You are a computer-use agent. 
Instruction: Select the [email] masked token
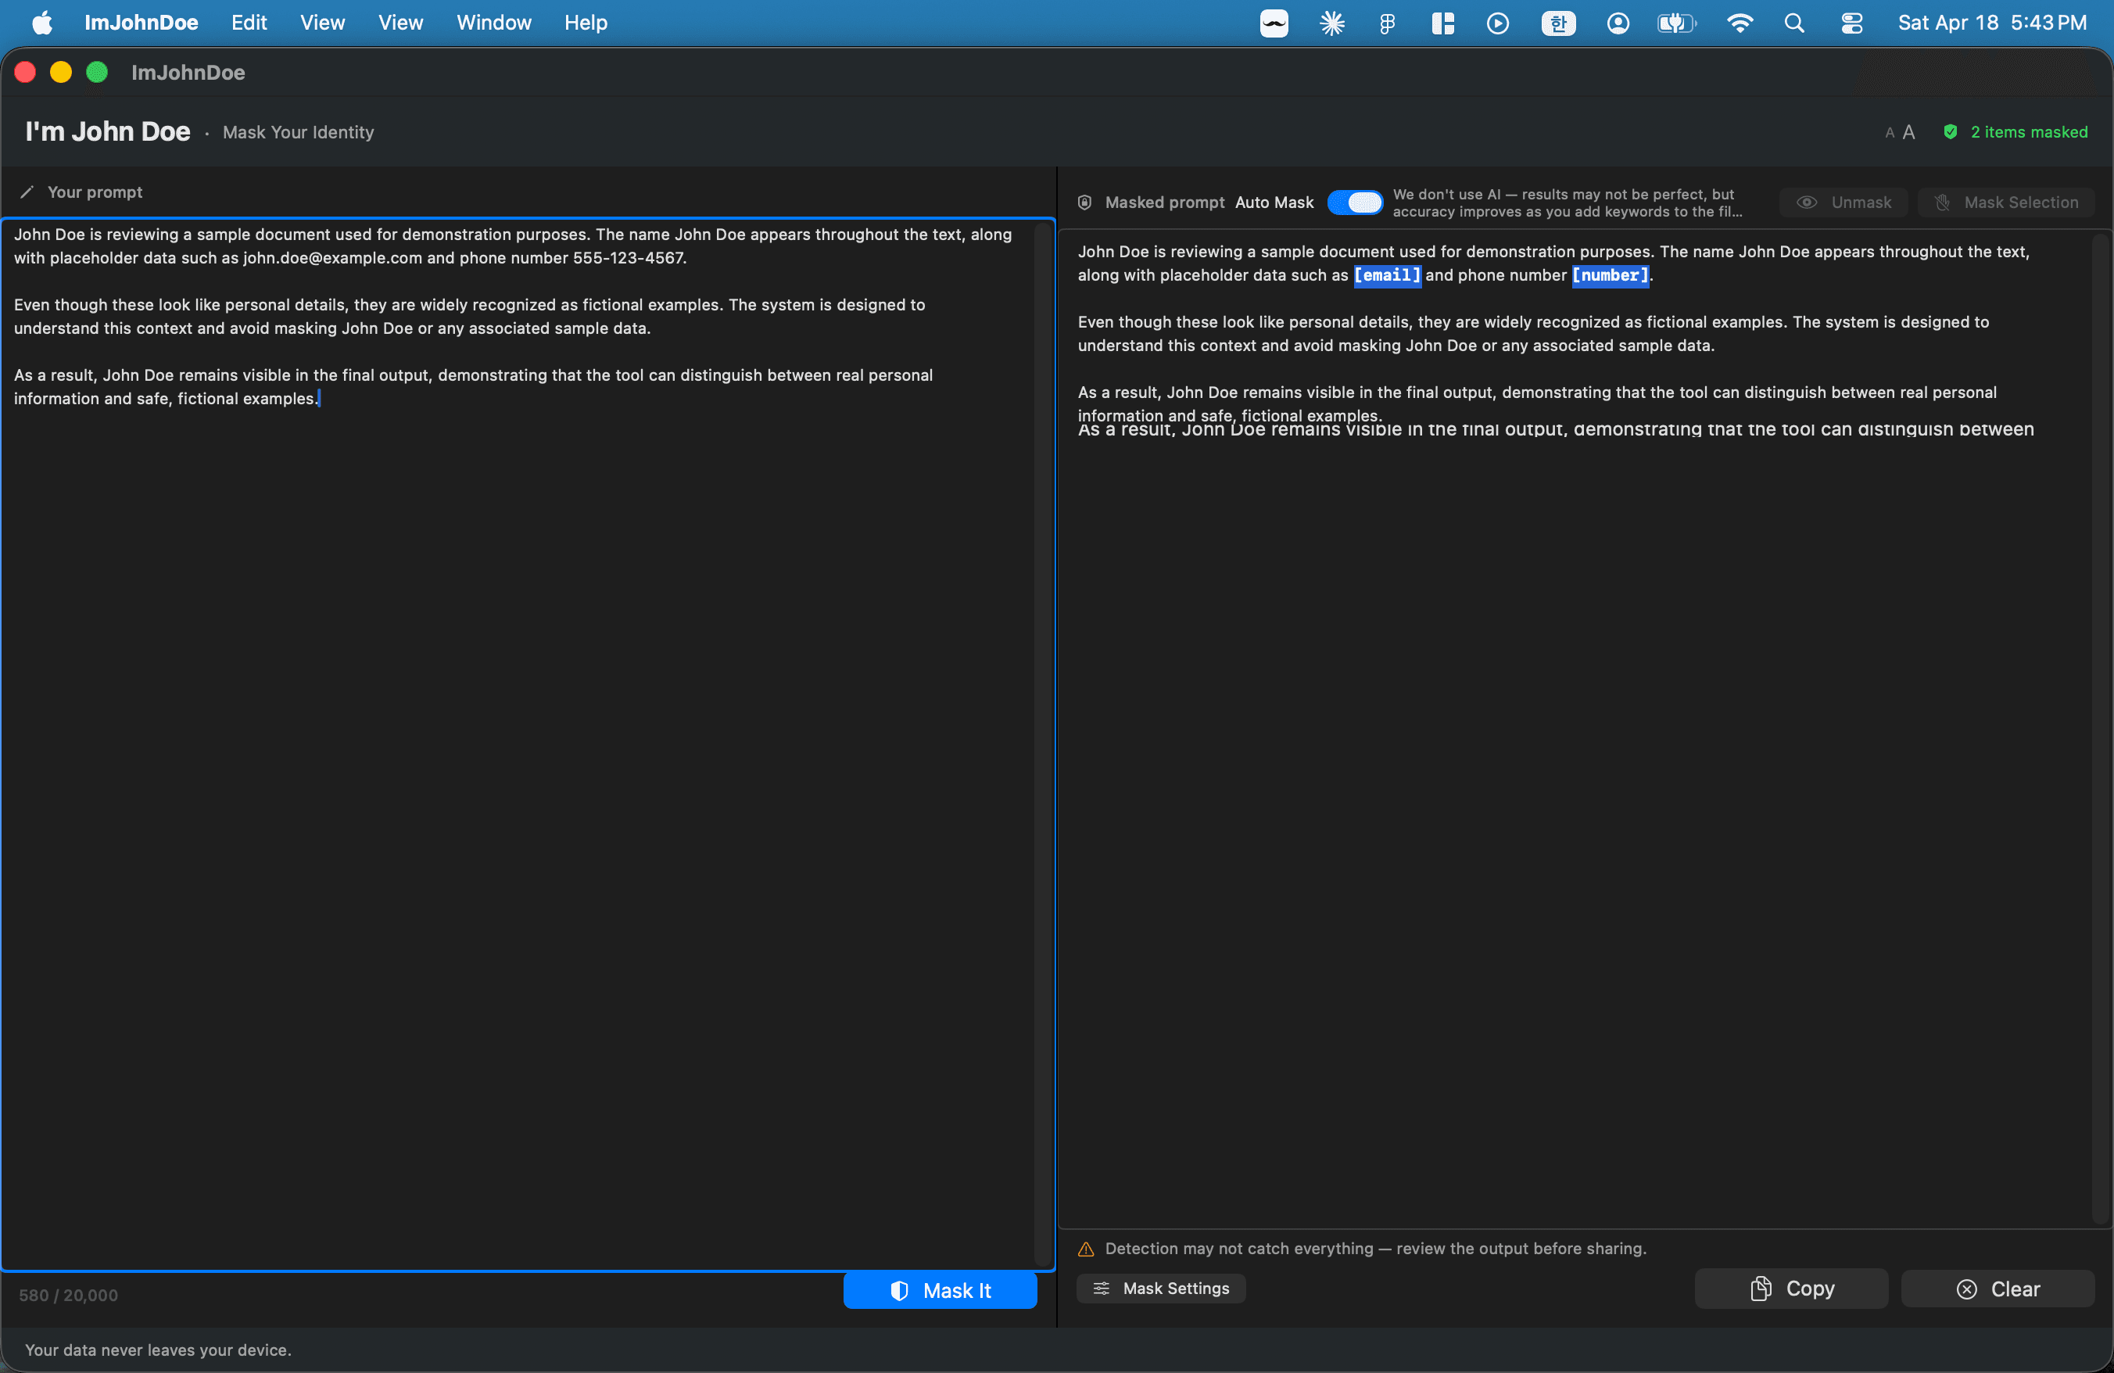(1388, 275)
